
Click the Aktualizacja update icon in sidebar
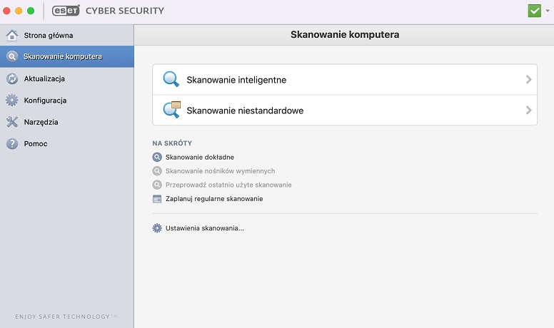tap(11, 78)
